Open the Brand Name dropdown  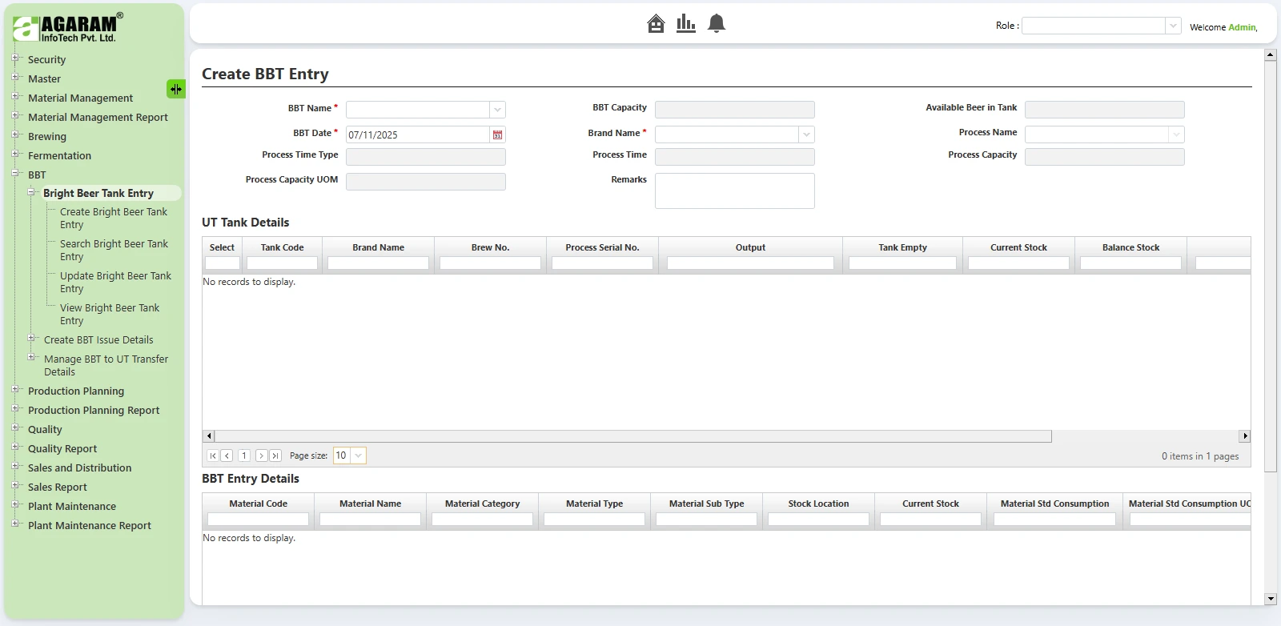806,134
